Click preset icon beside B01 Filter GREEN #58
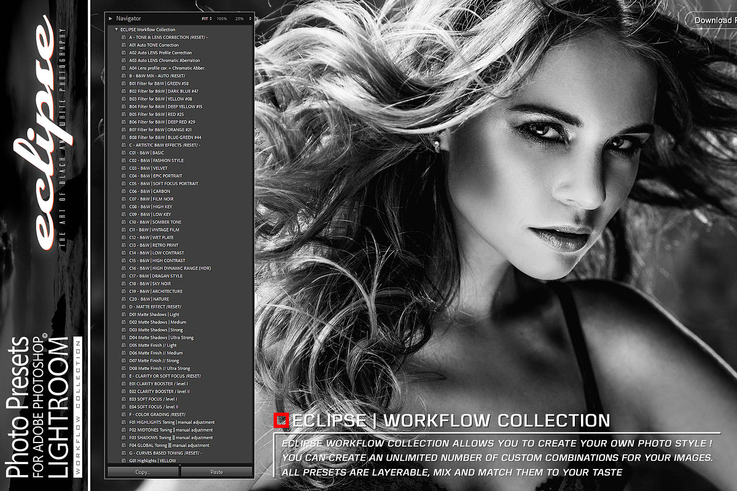 coord(123,83)
